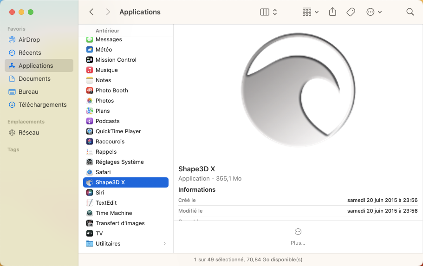Viewport: 423px width, 266px height.
Task: Click the Tags icon in toolbar
Action: 351,12
